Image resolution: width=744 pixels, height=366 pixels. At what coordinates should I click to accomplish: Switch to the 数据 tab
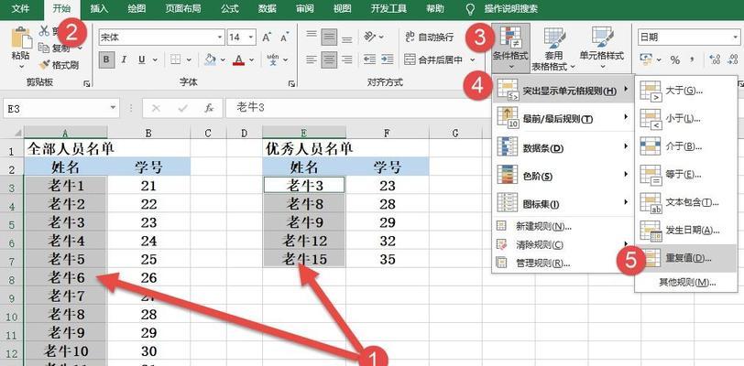[x=268, y=8]
